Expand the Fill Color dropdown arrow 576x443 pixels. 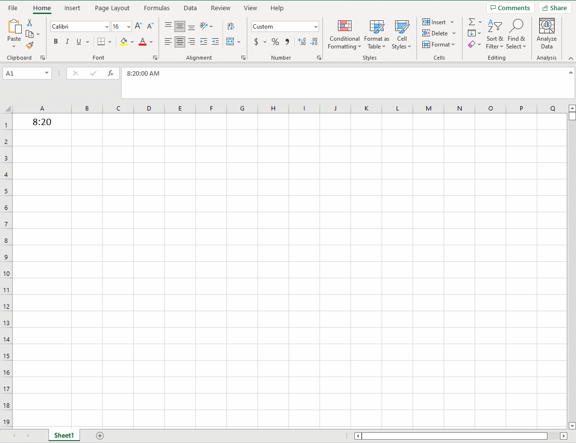132,42
